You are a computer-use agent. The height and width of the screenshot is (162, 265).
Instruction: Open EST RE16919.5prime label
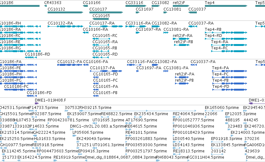point(69,157)
